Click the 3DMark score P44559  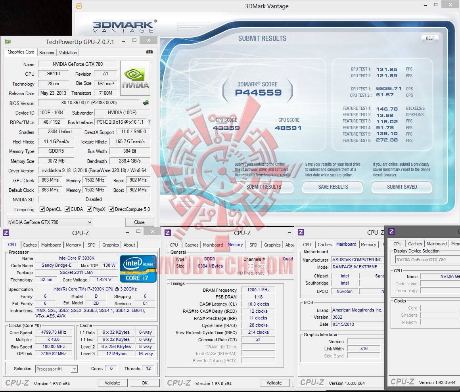coord(258,93)
